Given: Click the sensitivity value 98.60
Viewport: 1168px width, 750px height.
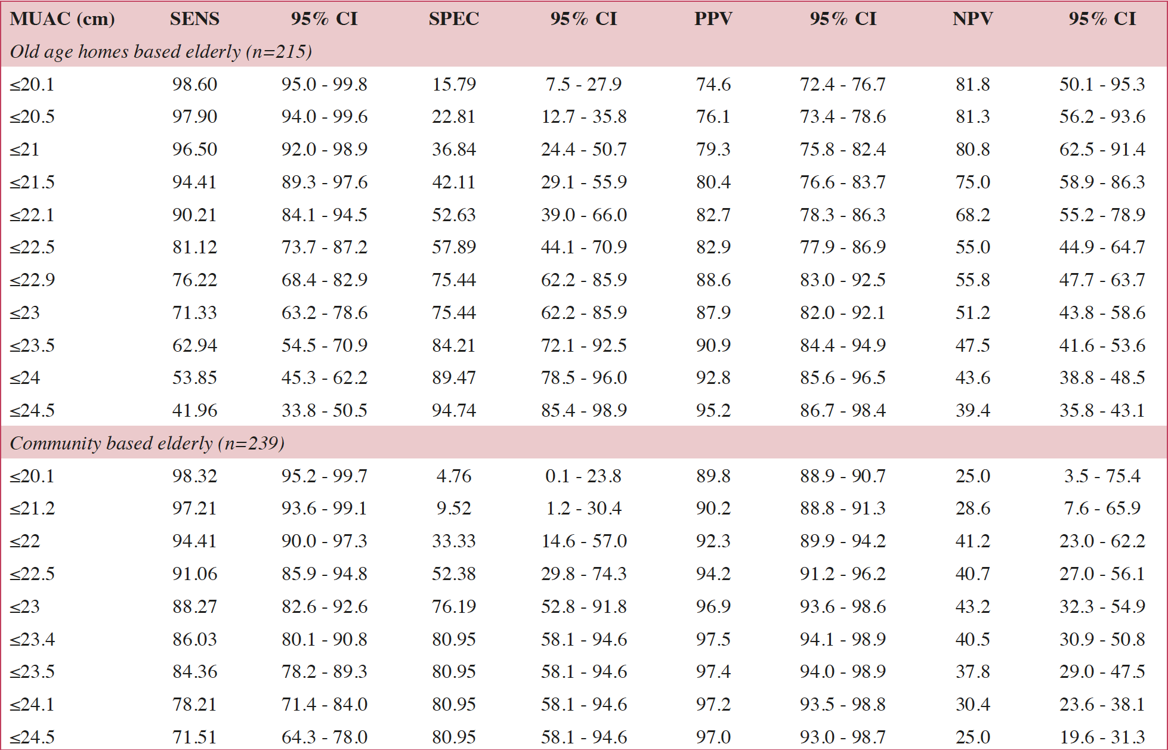Looking at the screenshot, I should 194,84.
